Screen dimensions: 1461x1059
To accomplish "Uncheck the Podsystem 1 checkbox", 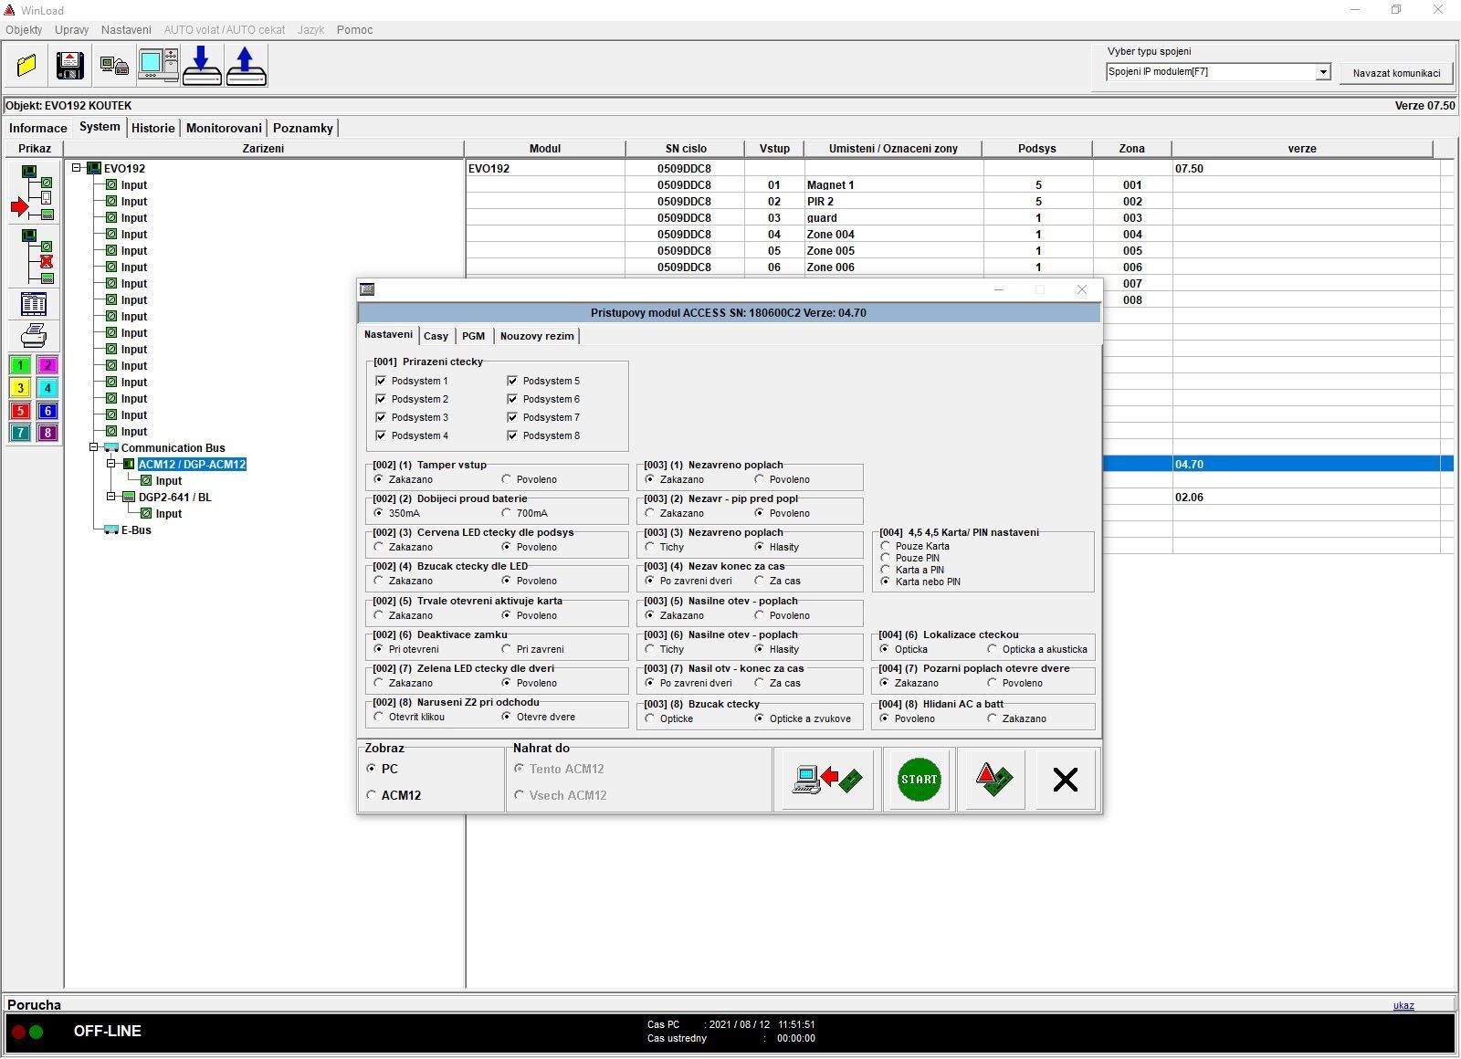I will click(x=381, y=381).
